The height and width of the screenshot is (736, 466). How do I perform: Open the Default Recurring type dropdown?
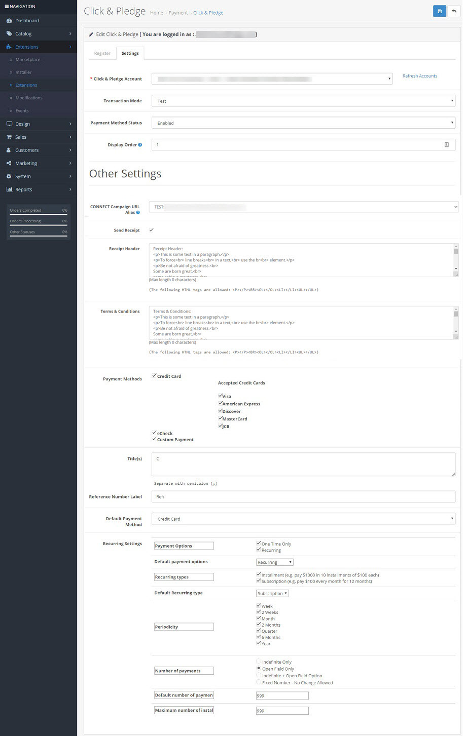tap(272, 593)
